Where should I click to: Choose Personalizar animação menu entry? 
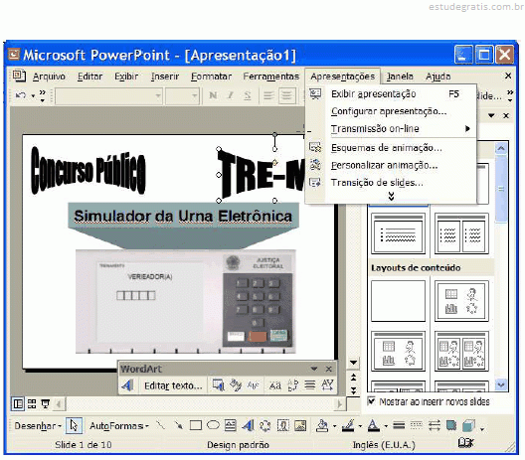tap(391, 165)
